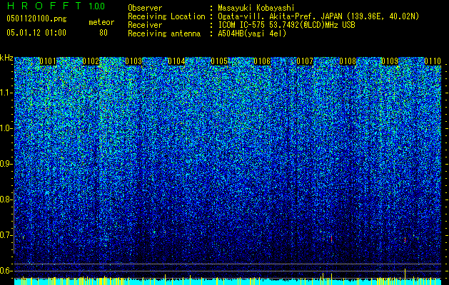
Task: Click the red meteor echo after 0109
Action: pos(405,239)
